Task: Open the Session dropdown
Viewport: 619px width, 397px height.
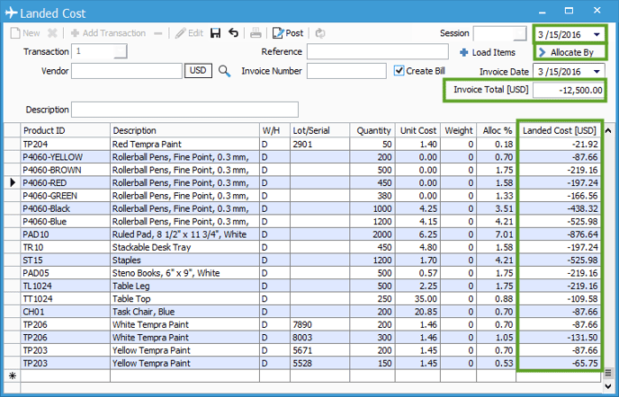Action: 520,34
